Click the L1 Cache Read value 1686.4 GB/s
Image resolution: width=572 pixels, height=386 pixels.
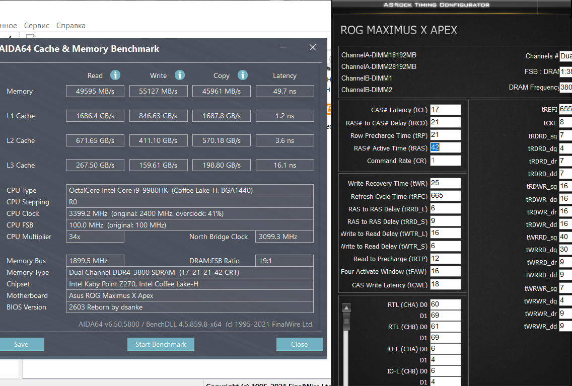click(95, 116)
